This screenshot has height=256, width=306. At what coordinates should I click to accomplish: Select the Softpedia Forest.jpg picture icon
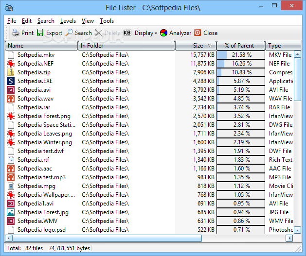pyautogui.click(x=11, y=212)
